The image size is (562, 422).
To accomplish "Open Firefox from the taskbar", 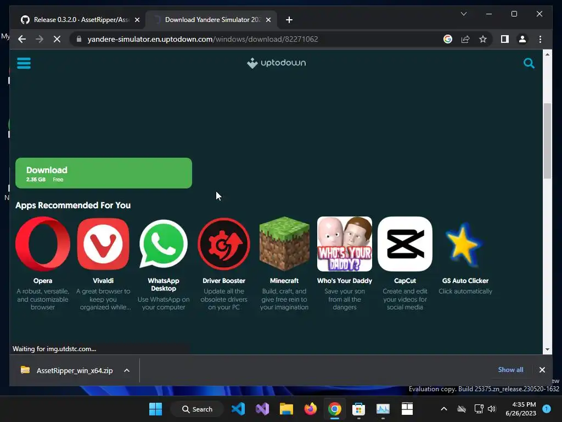I will 311,409.
